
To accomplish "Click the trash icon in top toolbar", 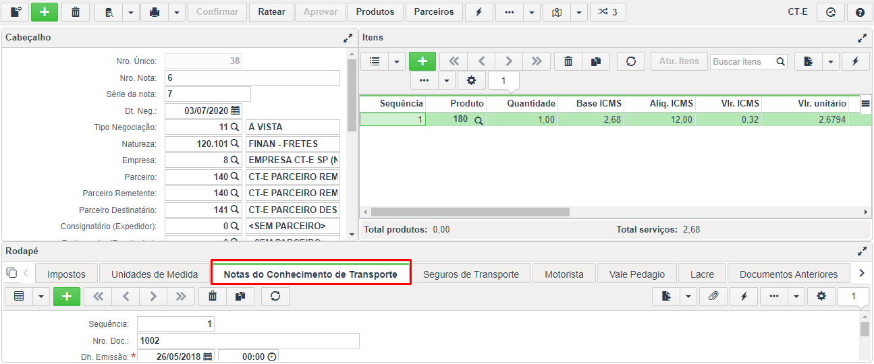I will (x=76, y=12).
